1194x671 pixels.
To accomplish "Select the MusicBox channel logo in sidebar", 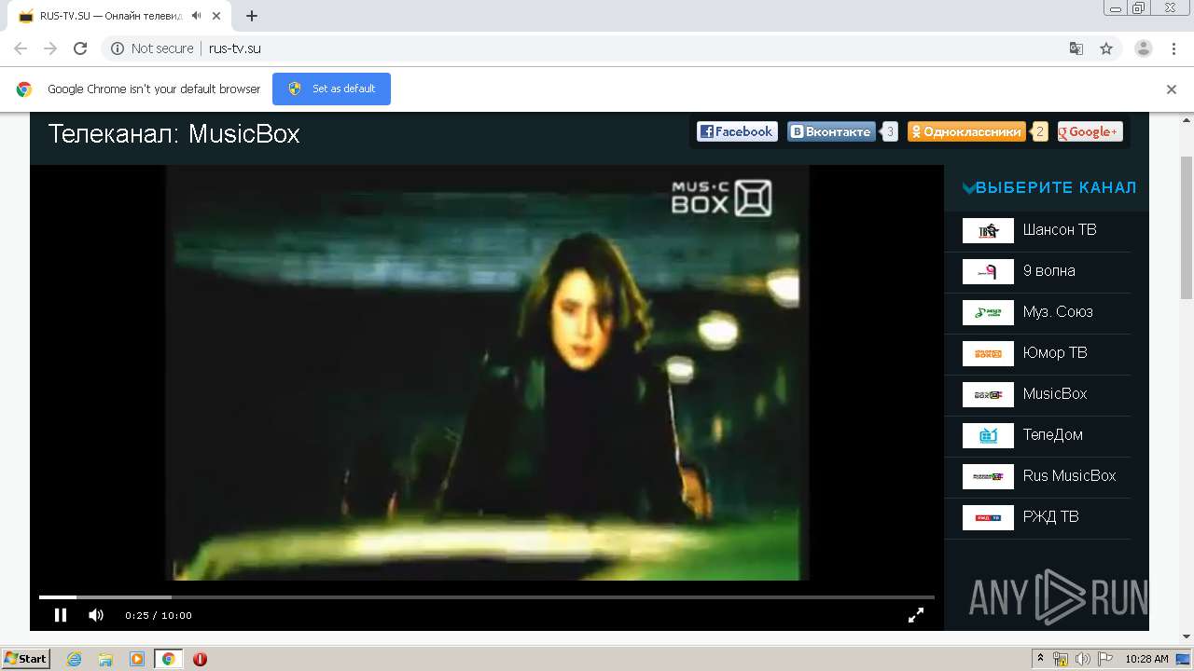I will [988, 394].
